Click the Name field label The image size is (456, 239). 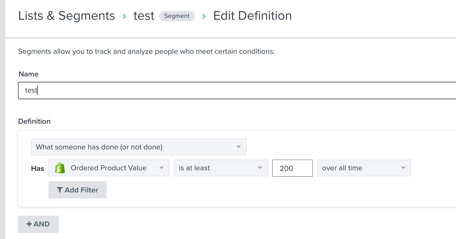[29, 74]
